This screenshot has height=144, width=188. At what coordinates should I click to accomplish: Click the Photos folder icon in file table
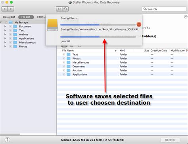[x=69, y=58]
